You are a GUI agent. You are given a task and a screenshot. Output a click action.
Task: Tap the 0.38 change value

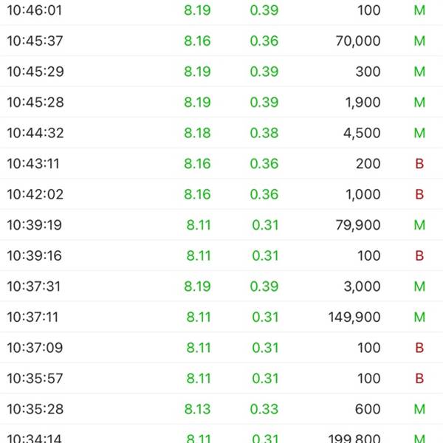tap(264, 133)
